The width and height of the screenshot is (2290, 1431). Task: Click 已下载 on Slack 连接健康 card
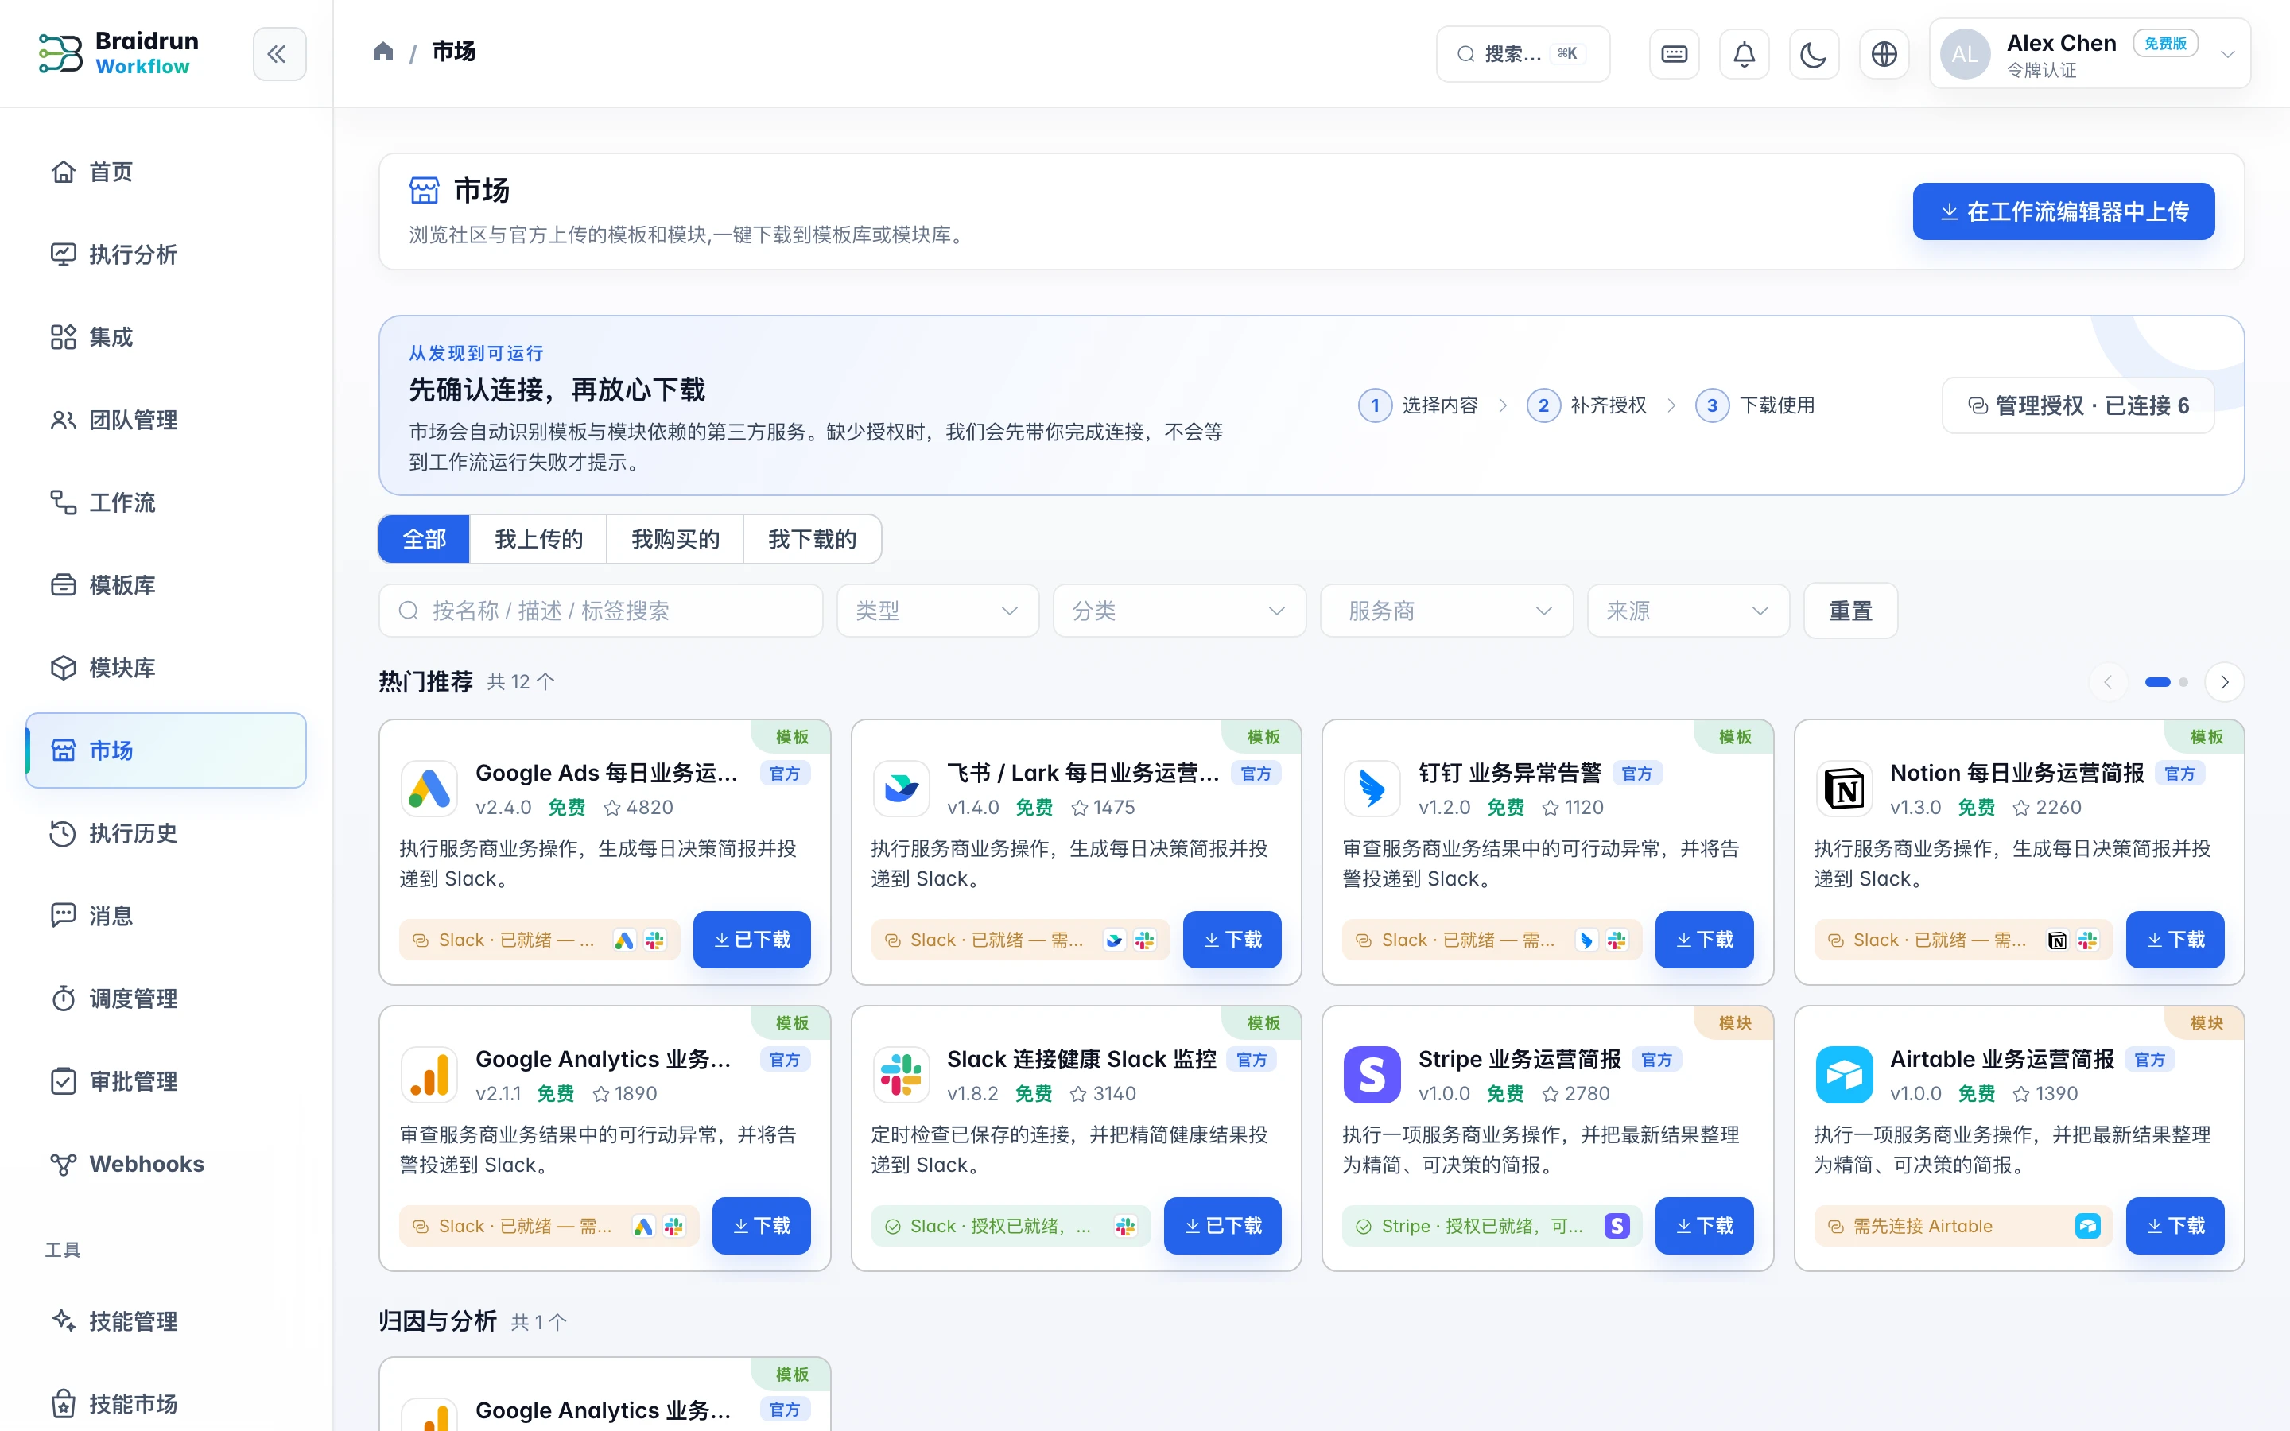[x=1223, y=1226]
